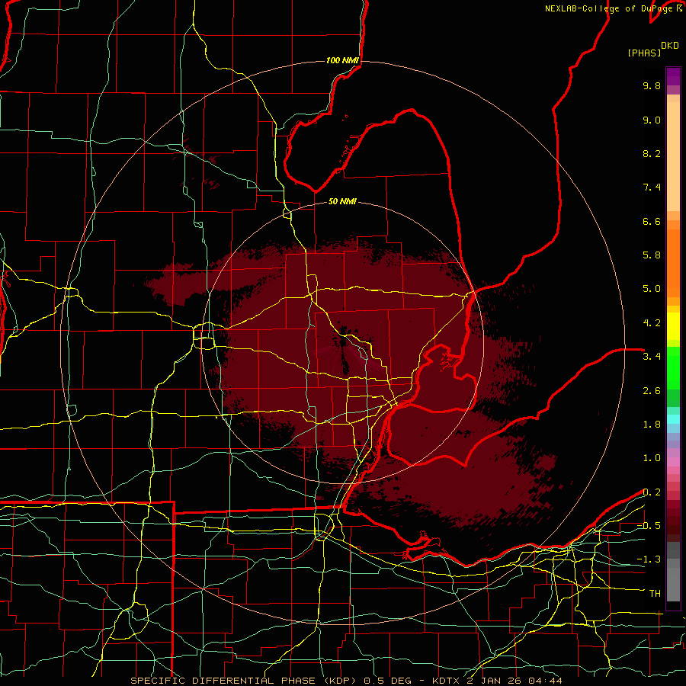Click the 5.0 value on color scale
This screenshot has height=686, width=686.
click(x=652, y=289)
